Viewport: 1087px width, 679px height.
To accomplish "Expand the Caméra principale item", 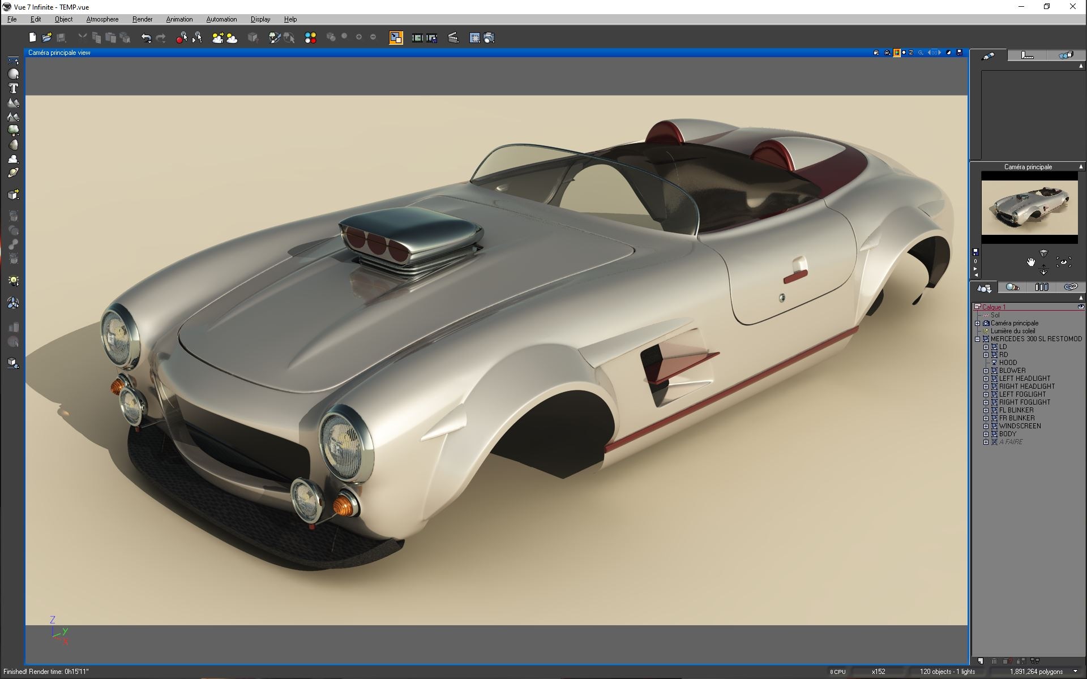I will 977,323.
